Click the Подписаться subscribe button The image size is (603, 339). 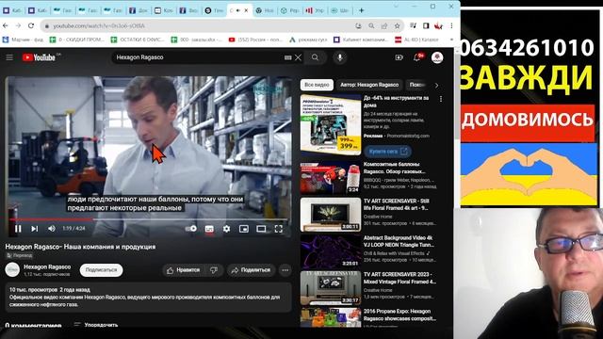pos(101,270)
